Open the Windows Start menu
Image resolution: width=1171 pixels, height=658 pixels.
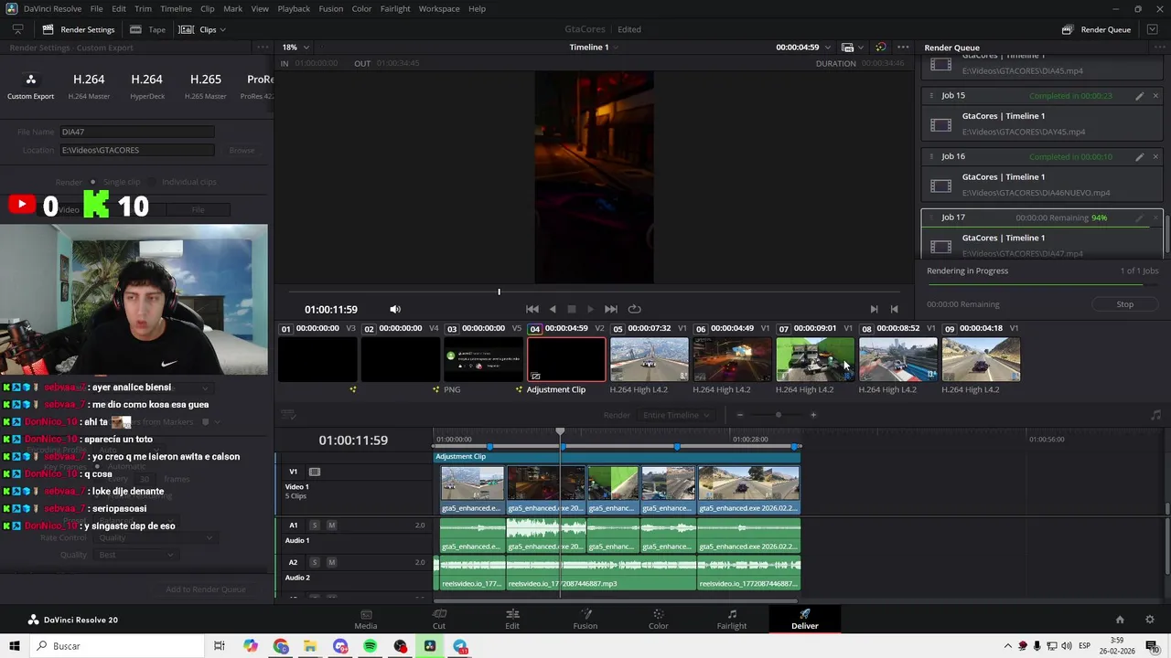[x=14, y=646]
